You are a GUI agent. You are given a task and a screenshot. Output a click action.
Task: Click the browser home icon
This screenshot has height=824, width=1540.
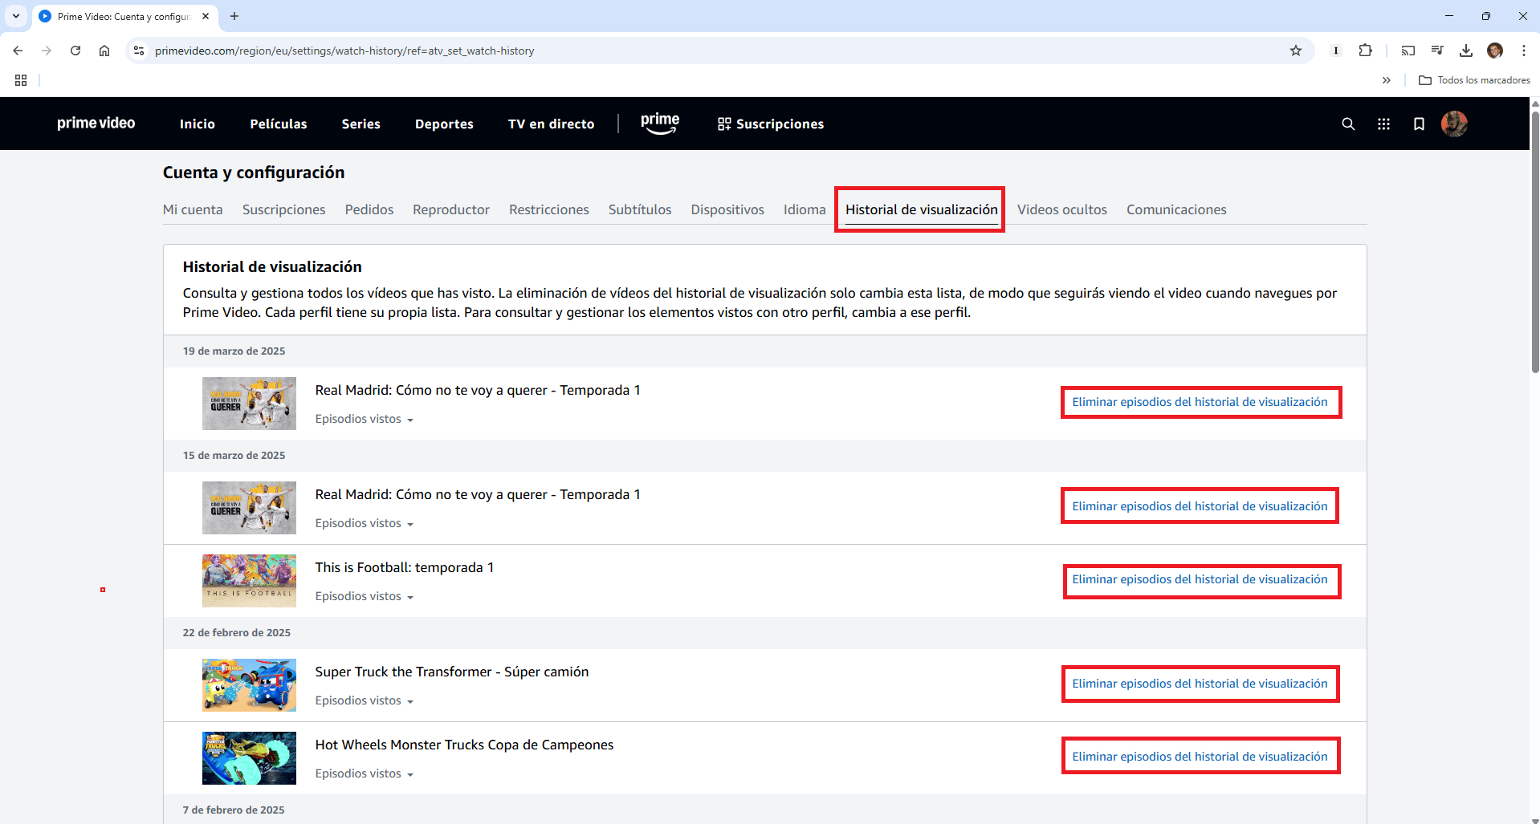104,51
